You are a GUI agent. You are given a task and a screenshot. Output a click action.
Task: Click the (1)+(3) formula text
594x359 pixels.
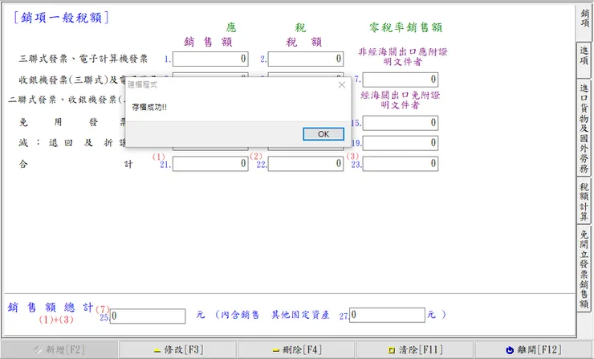(x=56, y=320)
